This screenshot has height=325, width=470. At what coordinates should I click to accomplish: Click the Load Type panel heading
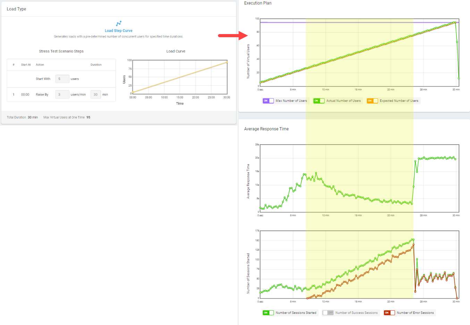tap(16, 9)
